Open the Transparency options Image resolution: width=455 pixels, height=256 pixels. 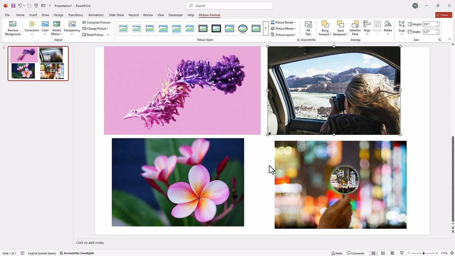72,28
